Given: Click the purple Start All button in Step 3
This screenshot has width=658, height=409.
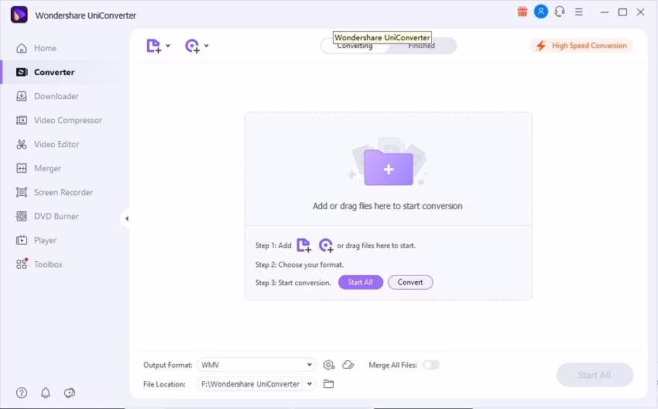Looking at the screenshot, I should (x=361, y=282).
